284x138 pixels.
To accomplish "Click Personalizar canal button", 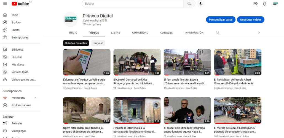I will (x=221, y=20).
